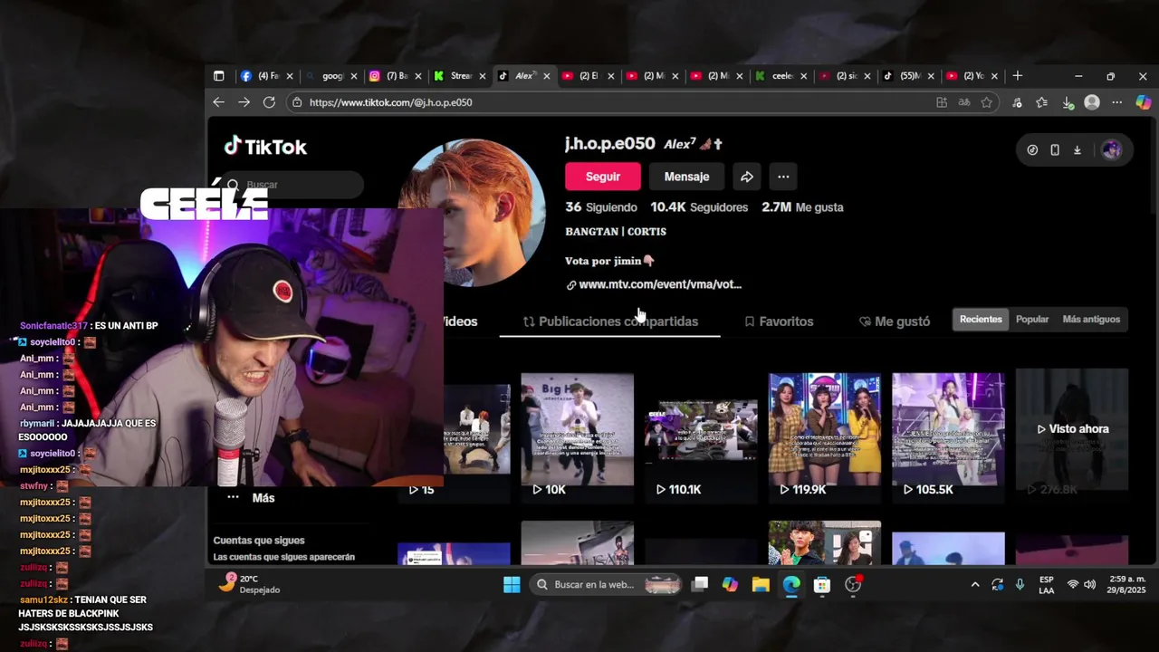1159x652 pixels.
Task: View 10.4K Seguidores list
Action: tap(699, 207)
